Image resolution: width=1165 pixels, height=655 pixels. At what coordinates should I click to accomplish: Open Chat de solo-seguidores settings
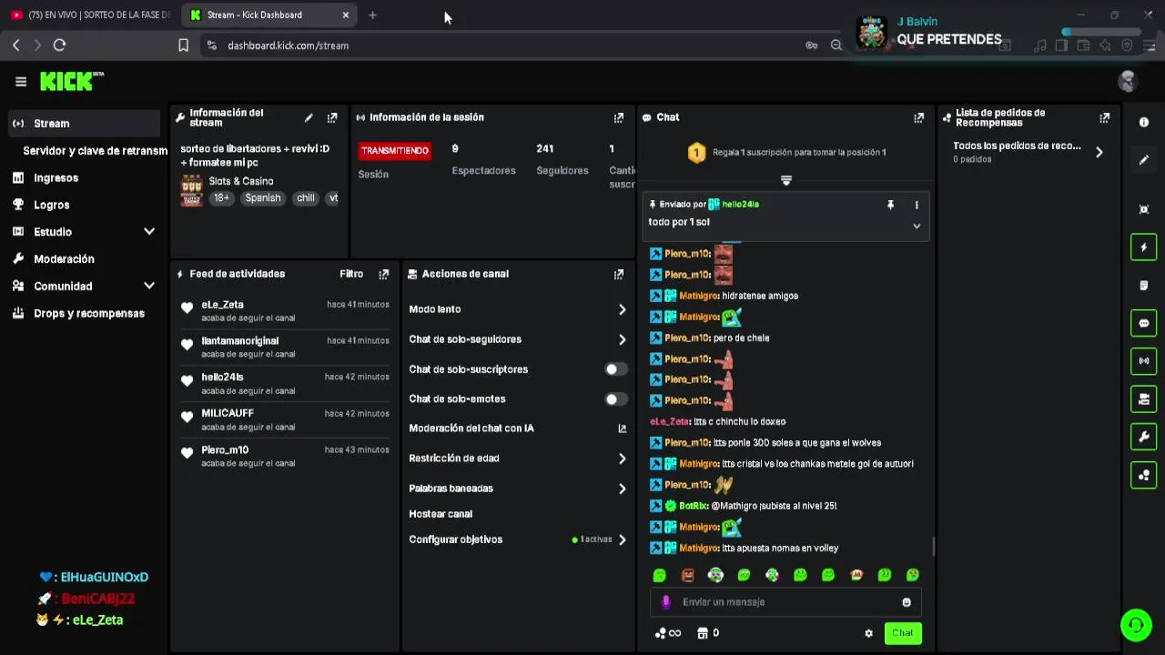518,339
